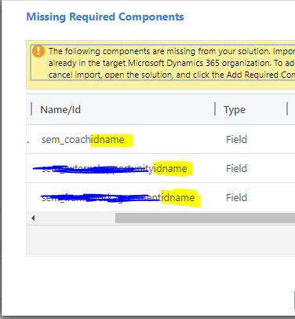Click the orange warning icon in the banner
The height and width of the screenshot is (319, 295).
click(38, 51)
